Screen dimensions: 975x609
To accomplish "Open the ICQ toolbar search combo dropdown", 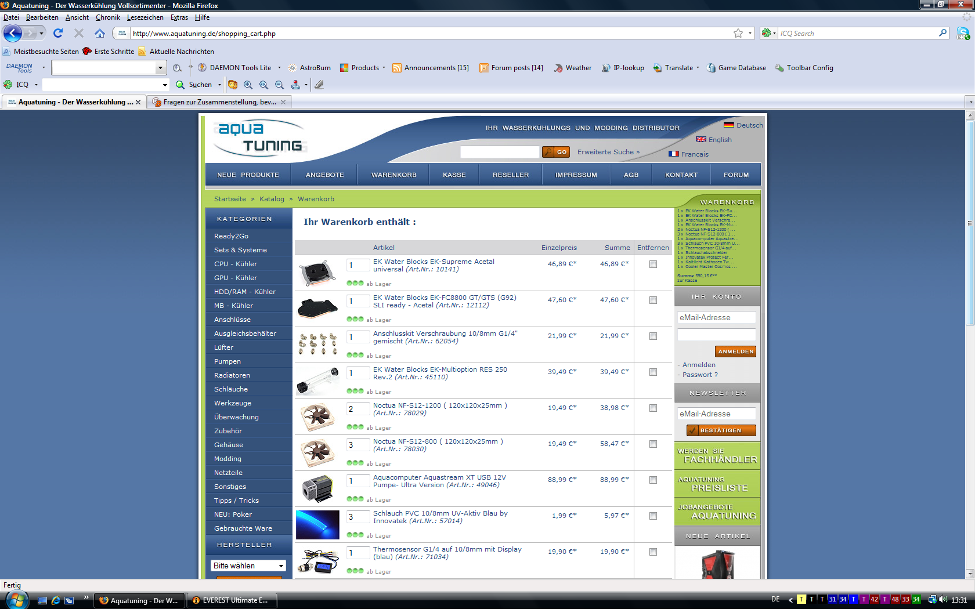I will [x=164, y=85].
